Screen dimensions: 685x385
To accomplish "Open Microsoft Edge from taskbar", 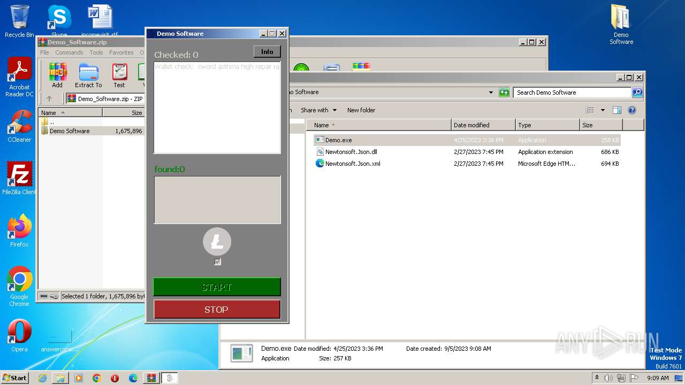I will [133, 378].
